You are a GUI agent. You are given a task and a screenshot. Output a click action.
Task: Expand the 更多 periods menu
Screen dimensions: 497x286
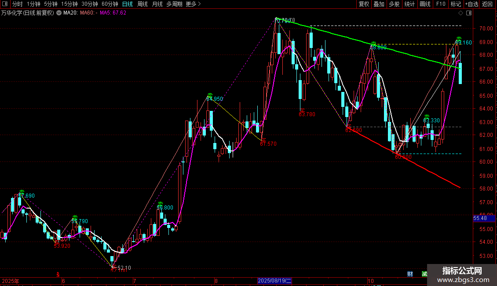pyautogui.click(x=193, y=4)
